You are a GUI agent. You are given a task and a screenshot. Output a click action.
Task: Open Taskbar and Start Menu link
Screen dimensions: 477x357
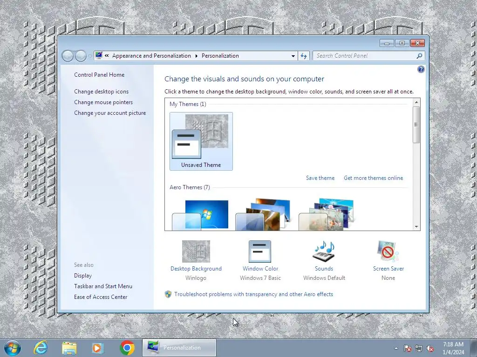click(x=103, y=286)
